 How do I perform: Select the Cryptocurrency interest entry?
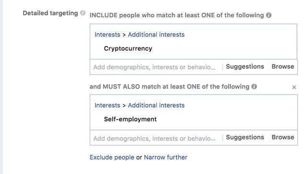pyautogui.click(x=128, y=48)
